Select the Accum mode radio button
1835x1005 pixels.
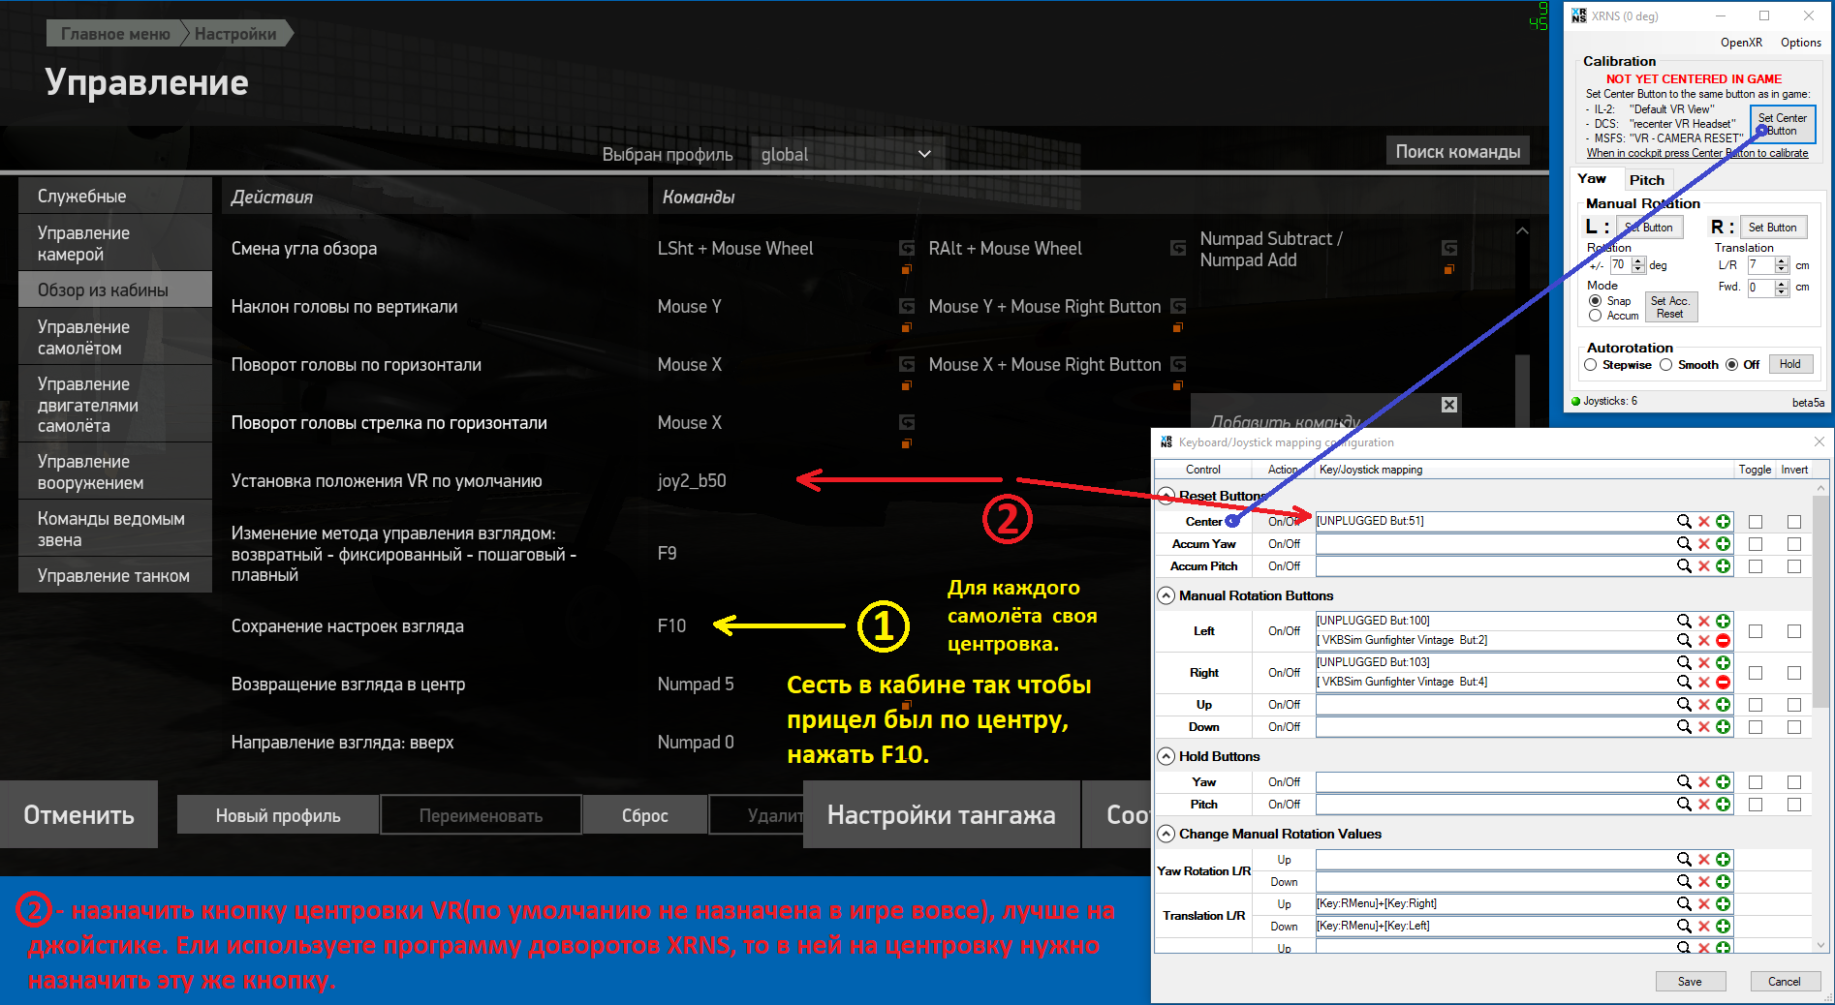click(x=1595, y=316)
